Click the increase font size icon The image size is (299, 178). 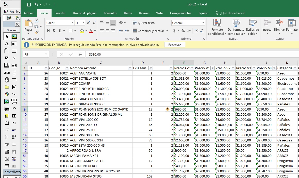[88, 23]
